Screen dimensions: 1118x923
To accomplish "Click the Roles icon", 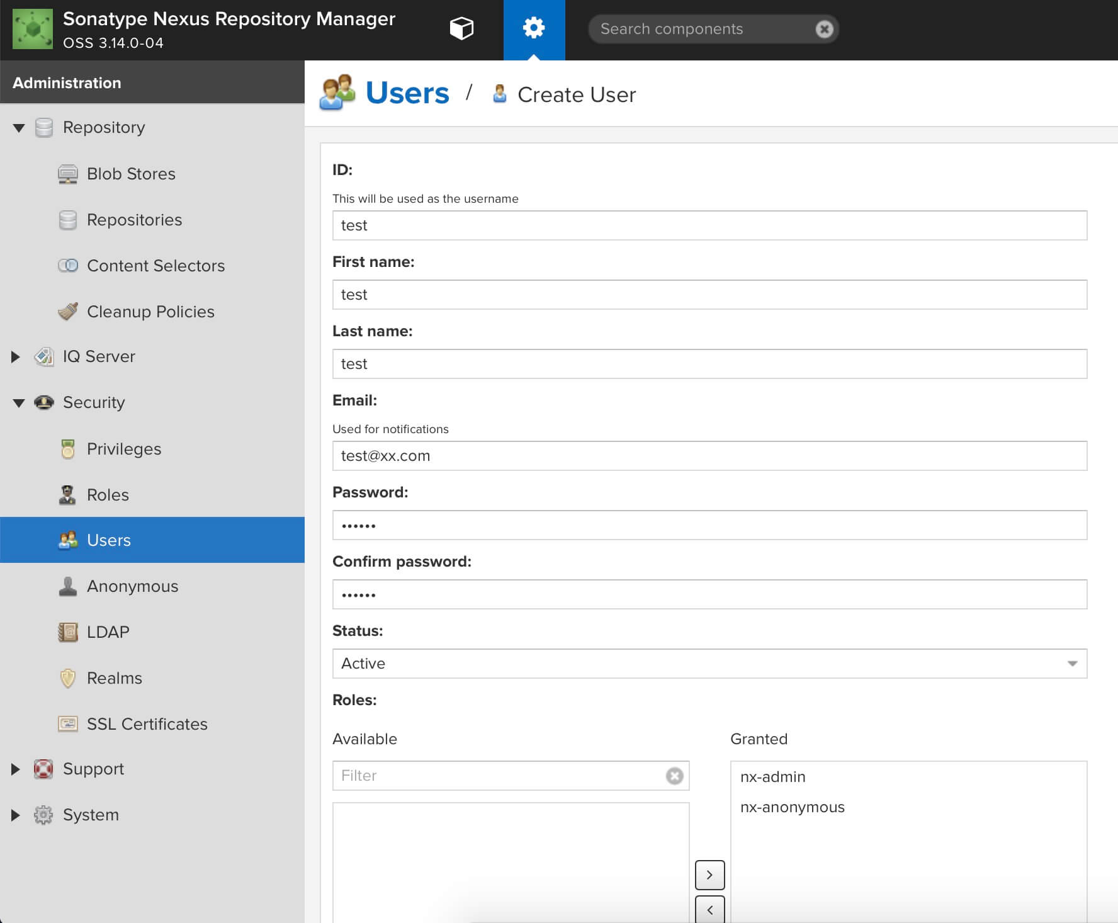I will tap(67, 495).
